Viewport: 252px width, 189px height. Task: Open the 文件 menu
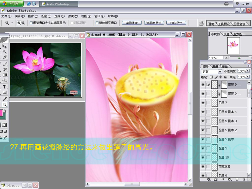[6, 16]
